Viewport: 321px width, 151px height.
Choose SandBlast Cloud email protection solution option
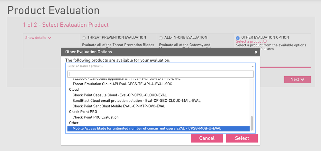click(x=159, y=101)
